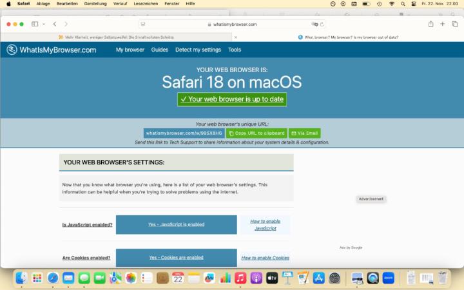Open App Store from the Dock
Image resolution: width=464 pixels, height=290 pixels.
click(x=319, y=278)
